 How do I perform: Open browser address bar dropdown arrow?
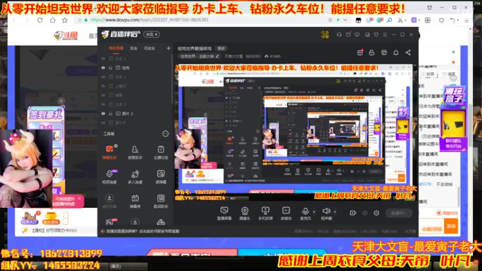coord(345,20)
